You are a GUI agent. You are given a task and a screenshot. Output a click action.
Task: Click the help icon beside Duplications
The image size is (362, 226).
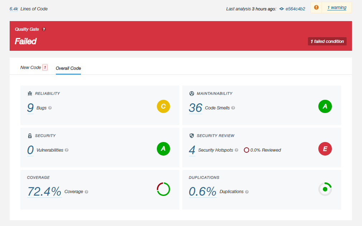click(247, 192)
